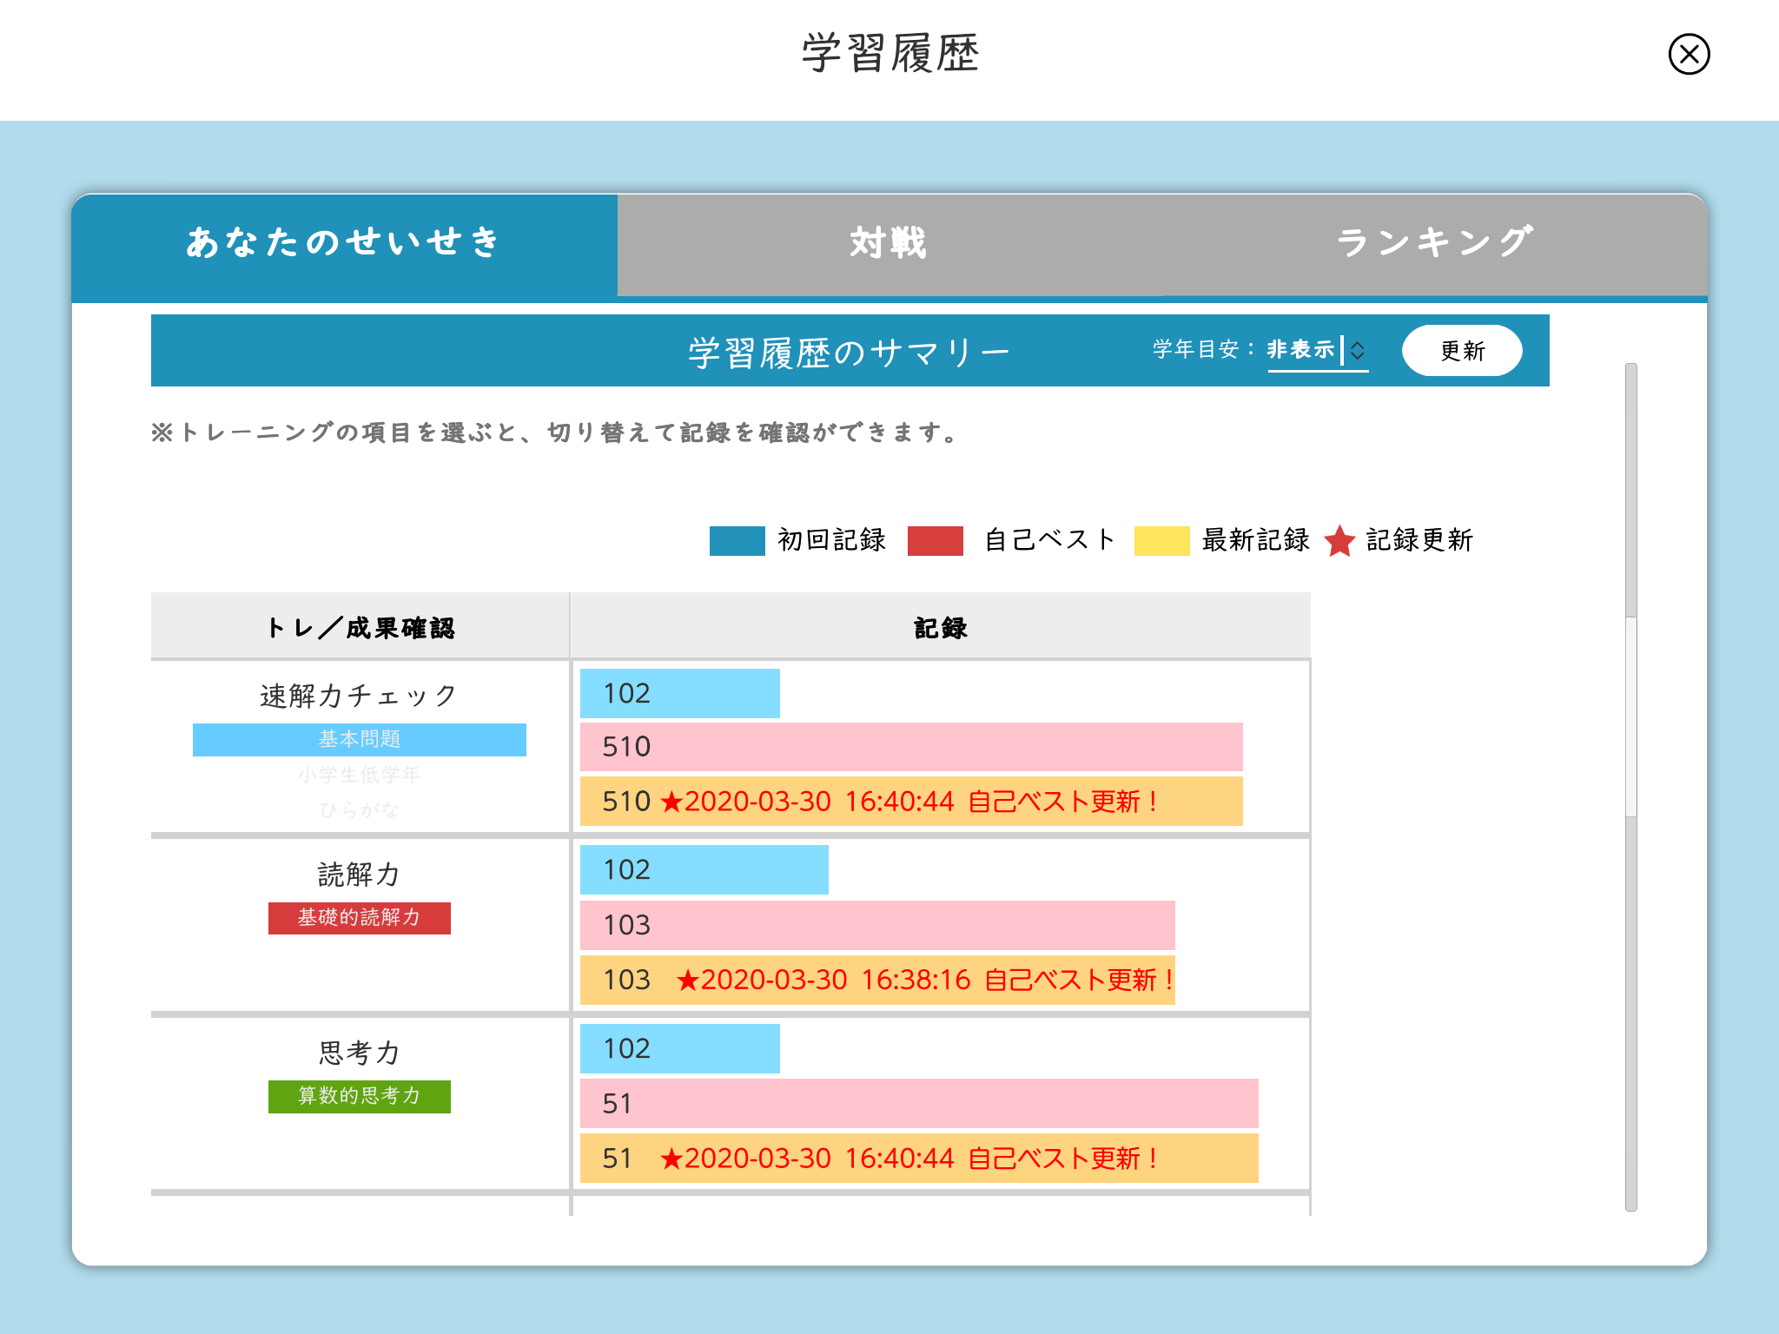Click the red star 記録更新 legend icon
Image resolution: width=1779 pixels, height=1334 pixels.
1339,540
